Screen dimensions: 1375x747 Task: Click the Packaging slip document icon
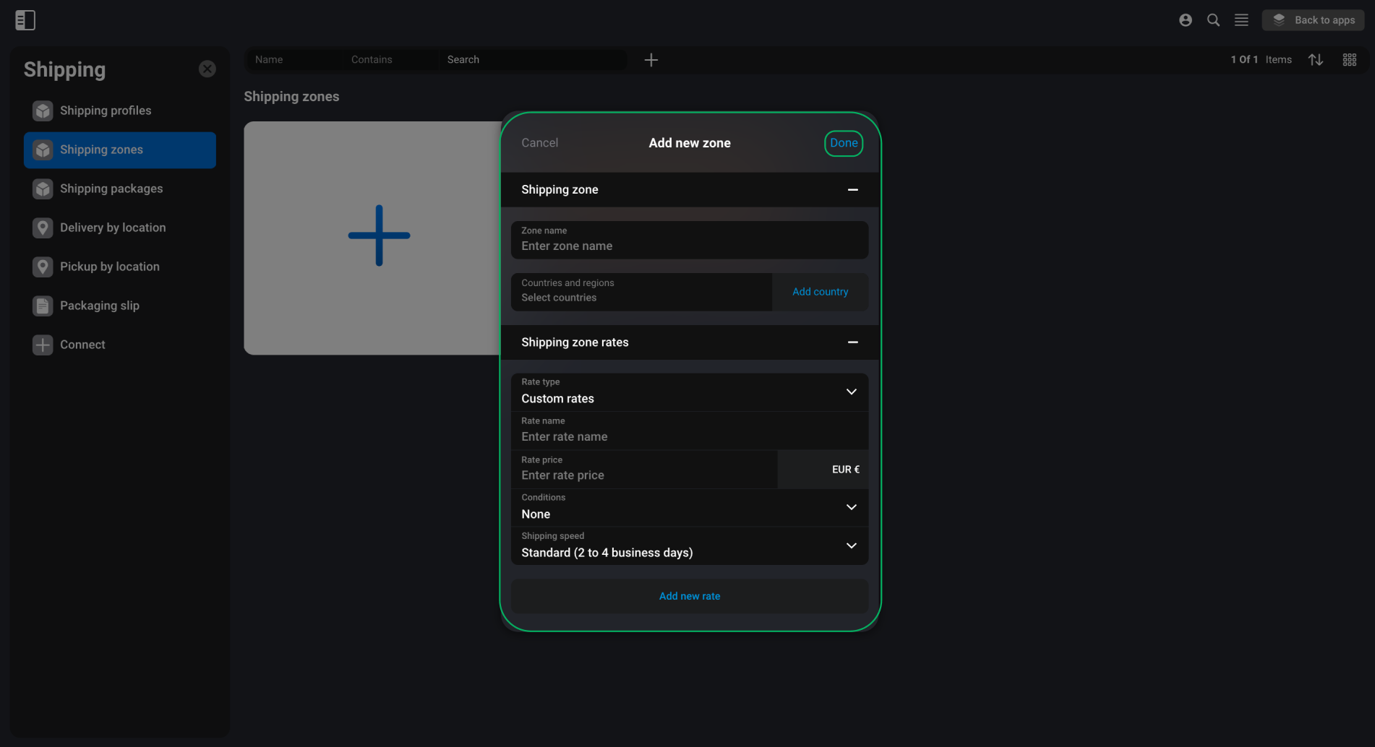click(x=43, y=306)
